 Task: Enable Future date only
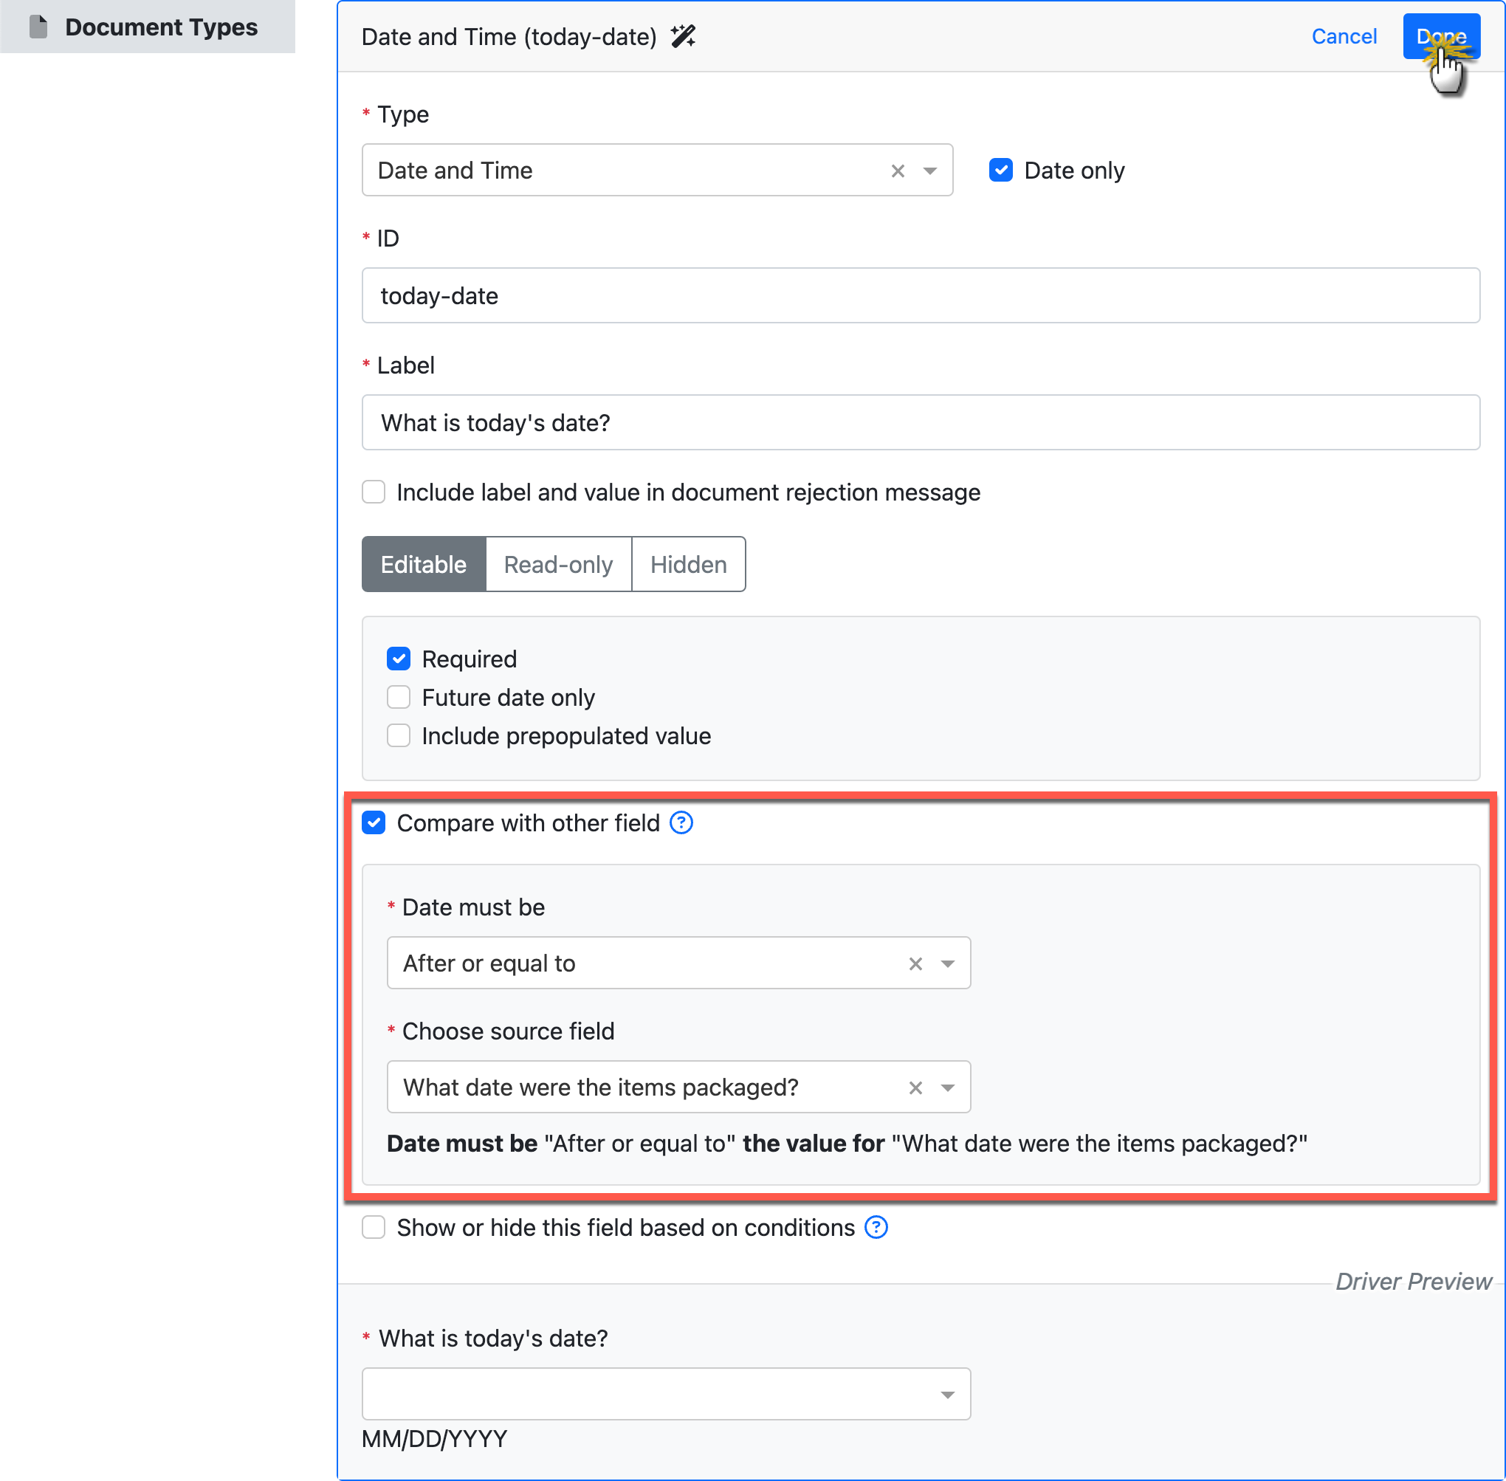pyautogui.click(x=399, y=698)
